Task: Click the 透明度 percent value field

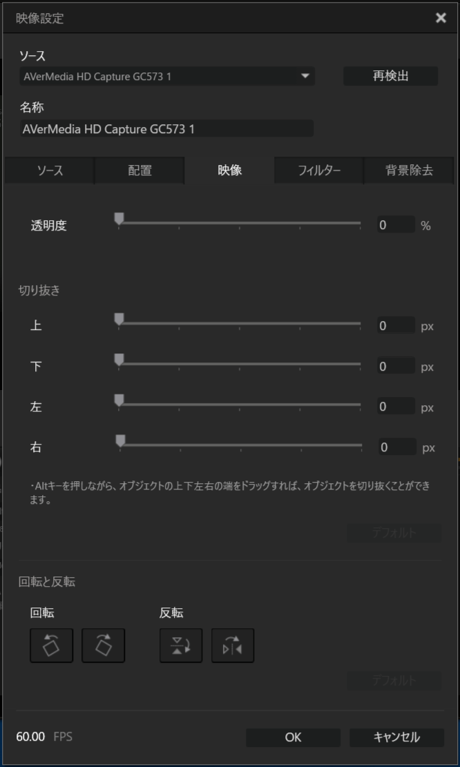Action: [396, 225]
